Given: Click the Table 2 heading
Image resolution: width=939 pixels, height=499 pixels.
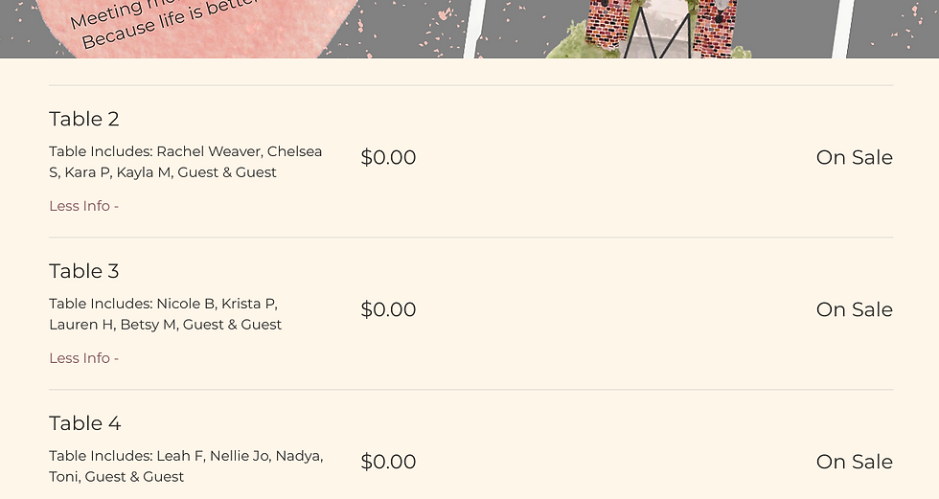Looking at the screenshot, I should click(x=84, y=119).
